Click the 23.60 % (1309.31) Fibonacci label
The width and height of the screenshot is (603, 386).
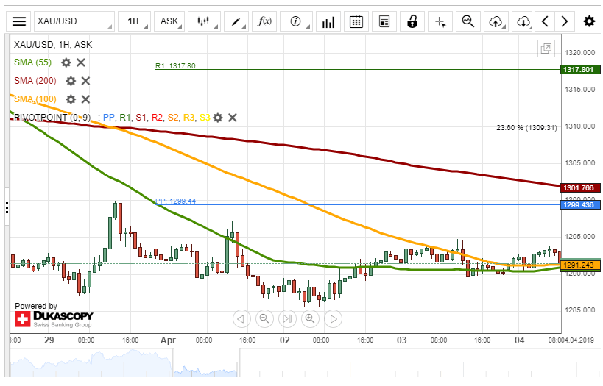coord(526,127)
